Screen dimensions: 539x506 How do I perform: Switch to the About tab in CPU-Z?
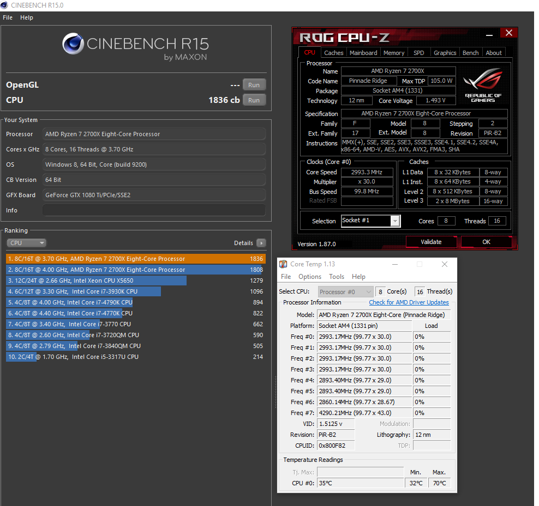click(494, 53)
